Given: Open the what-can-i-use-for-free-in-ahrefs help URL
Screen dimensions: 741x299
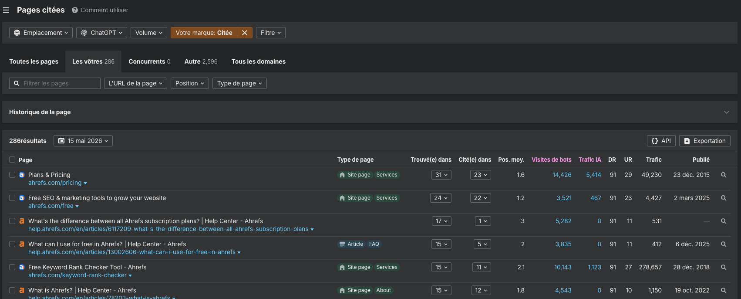Looking at the screenshot, I should coord(132,252).
